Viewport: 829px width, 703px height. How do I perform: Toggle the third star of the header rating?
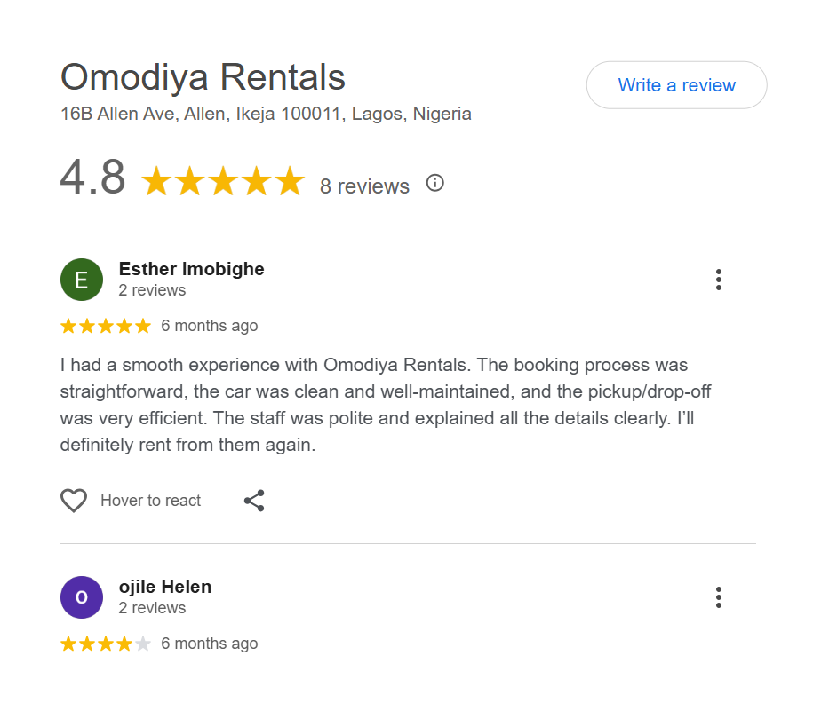click(x=222, y=180)
